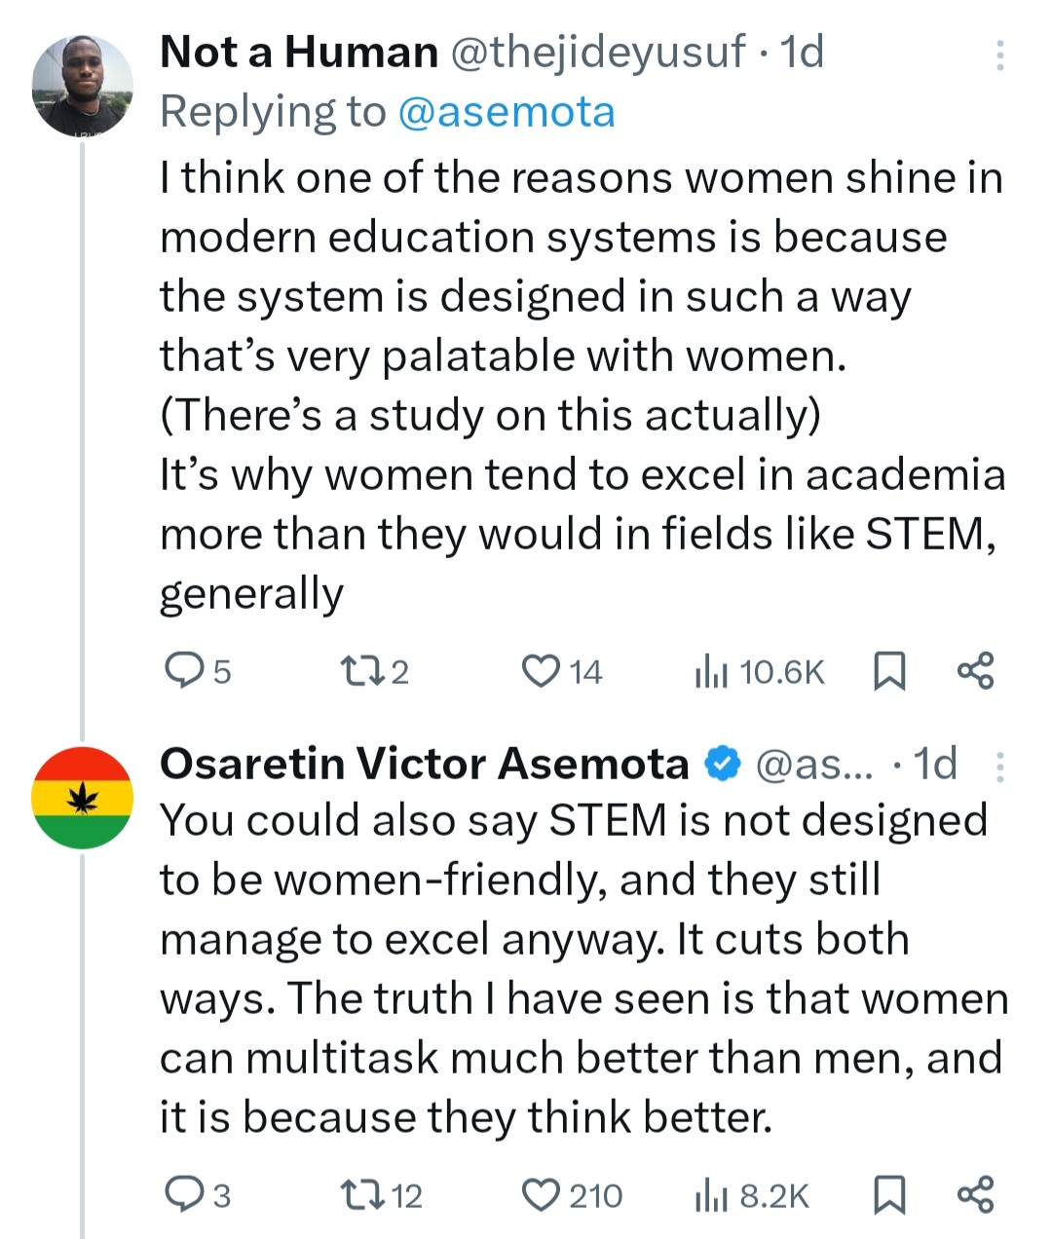The image size is (1052, 1239).
Task: Open Osaretin's striped flag avatar
Action: [83, 798]
